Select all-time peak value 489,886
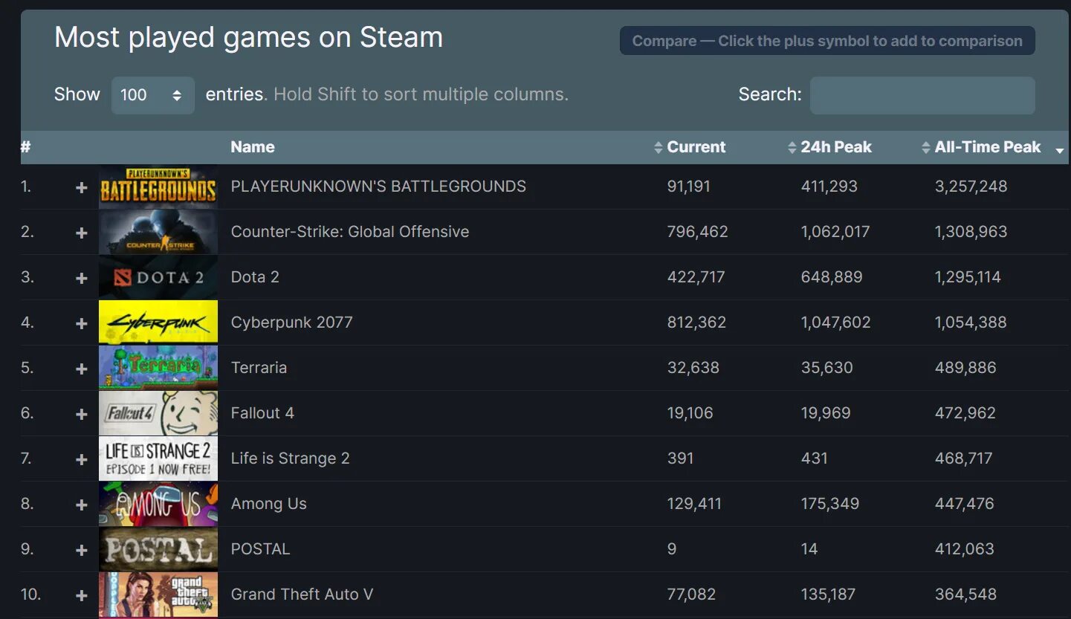The image size is (1071, 619). (x=965, y=368)
